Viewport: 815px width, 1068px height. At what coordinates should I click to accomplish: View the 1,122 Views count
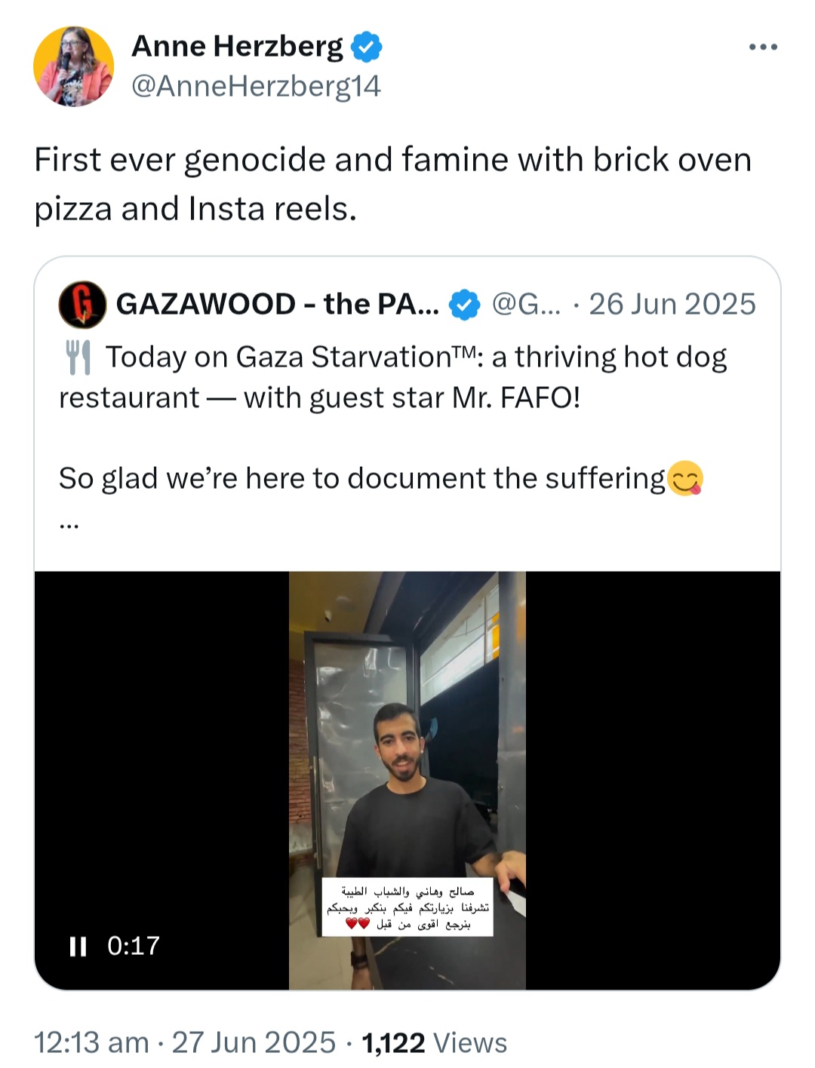(434, 1042)
